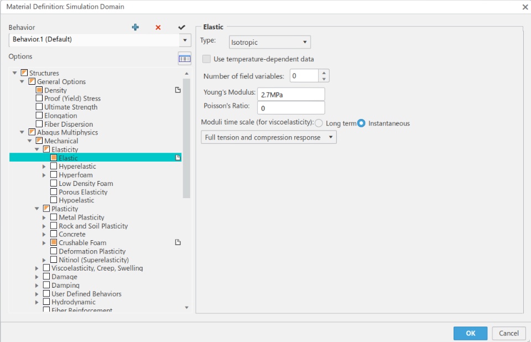Viewport: 531px width, 342px height.
Task: Check the Low Density Foam option
Action: click(x=54, y=183)
